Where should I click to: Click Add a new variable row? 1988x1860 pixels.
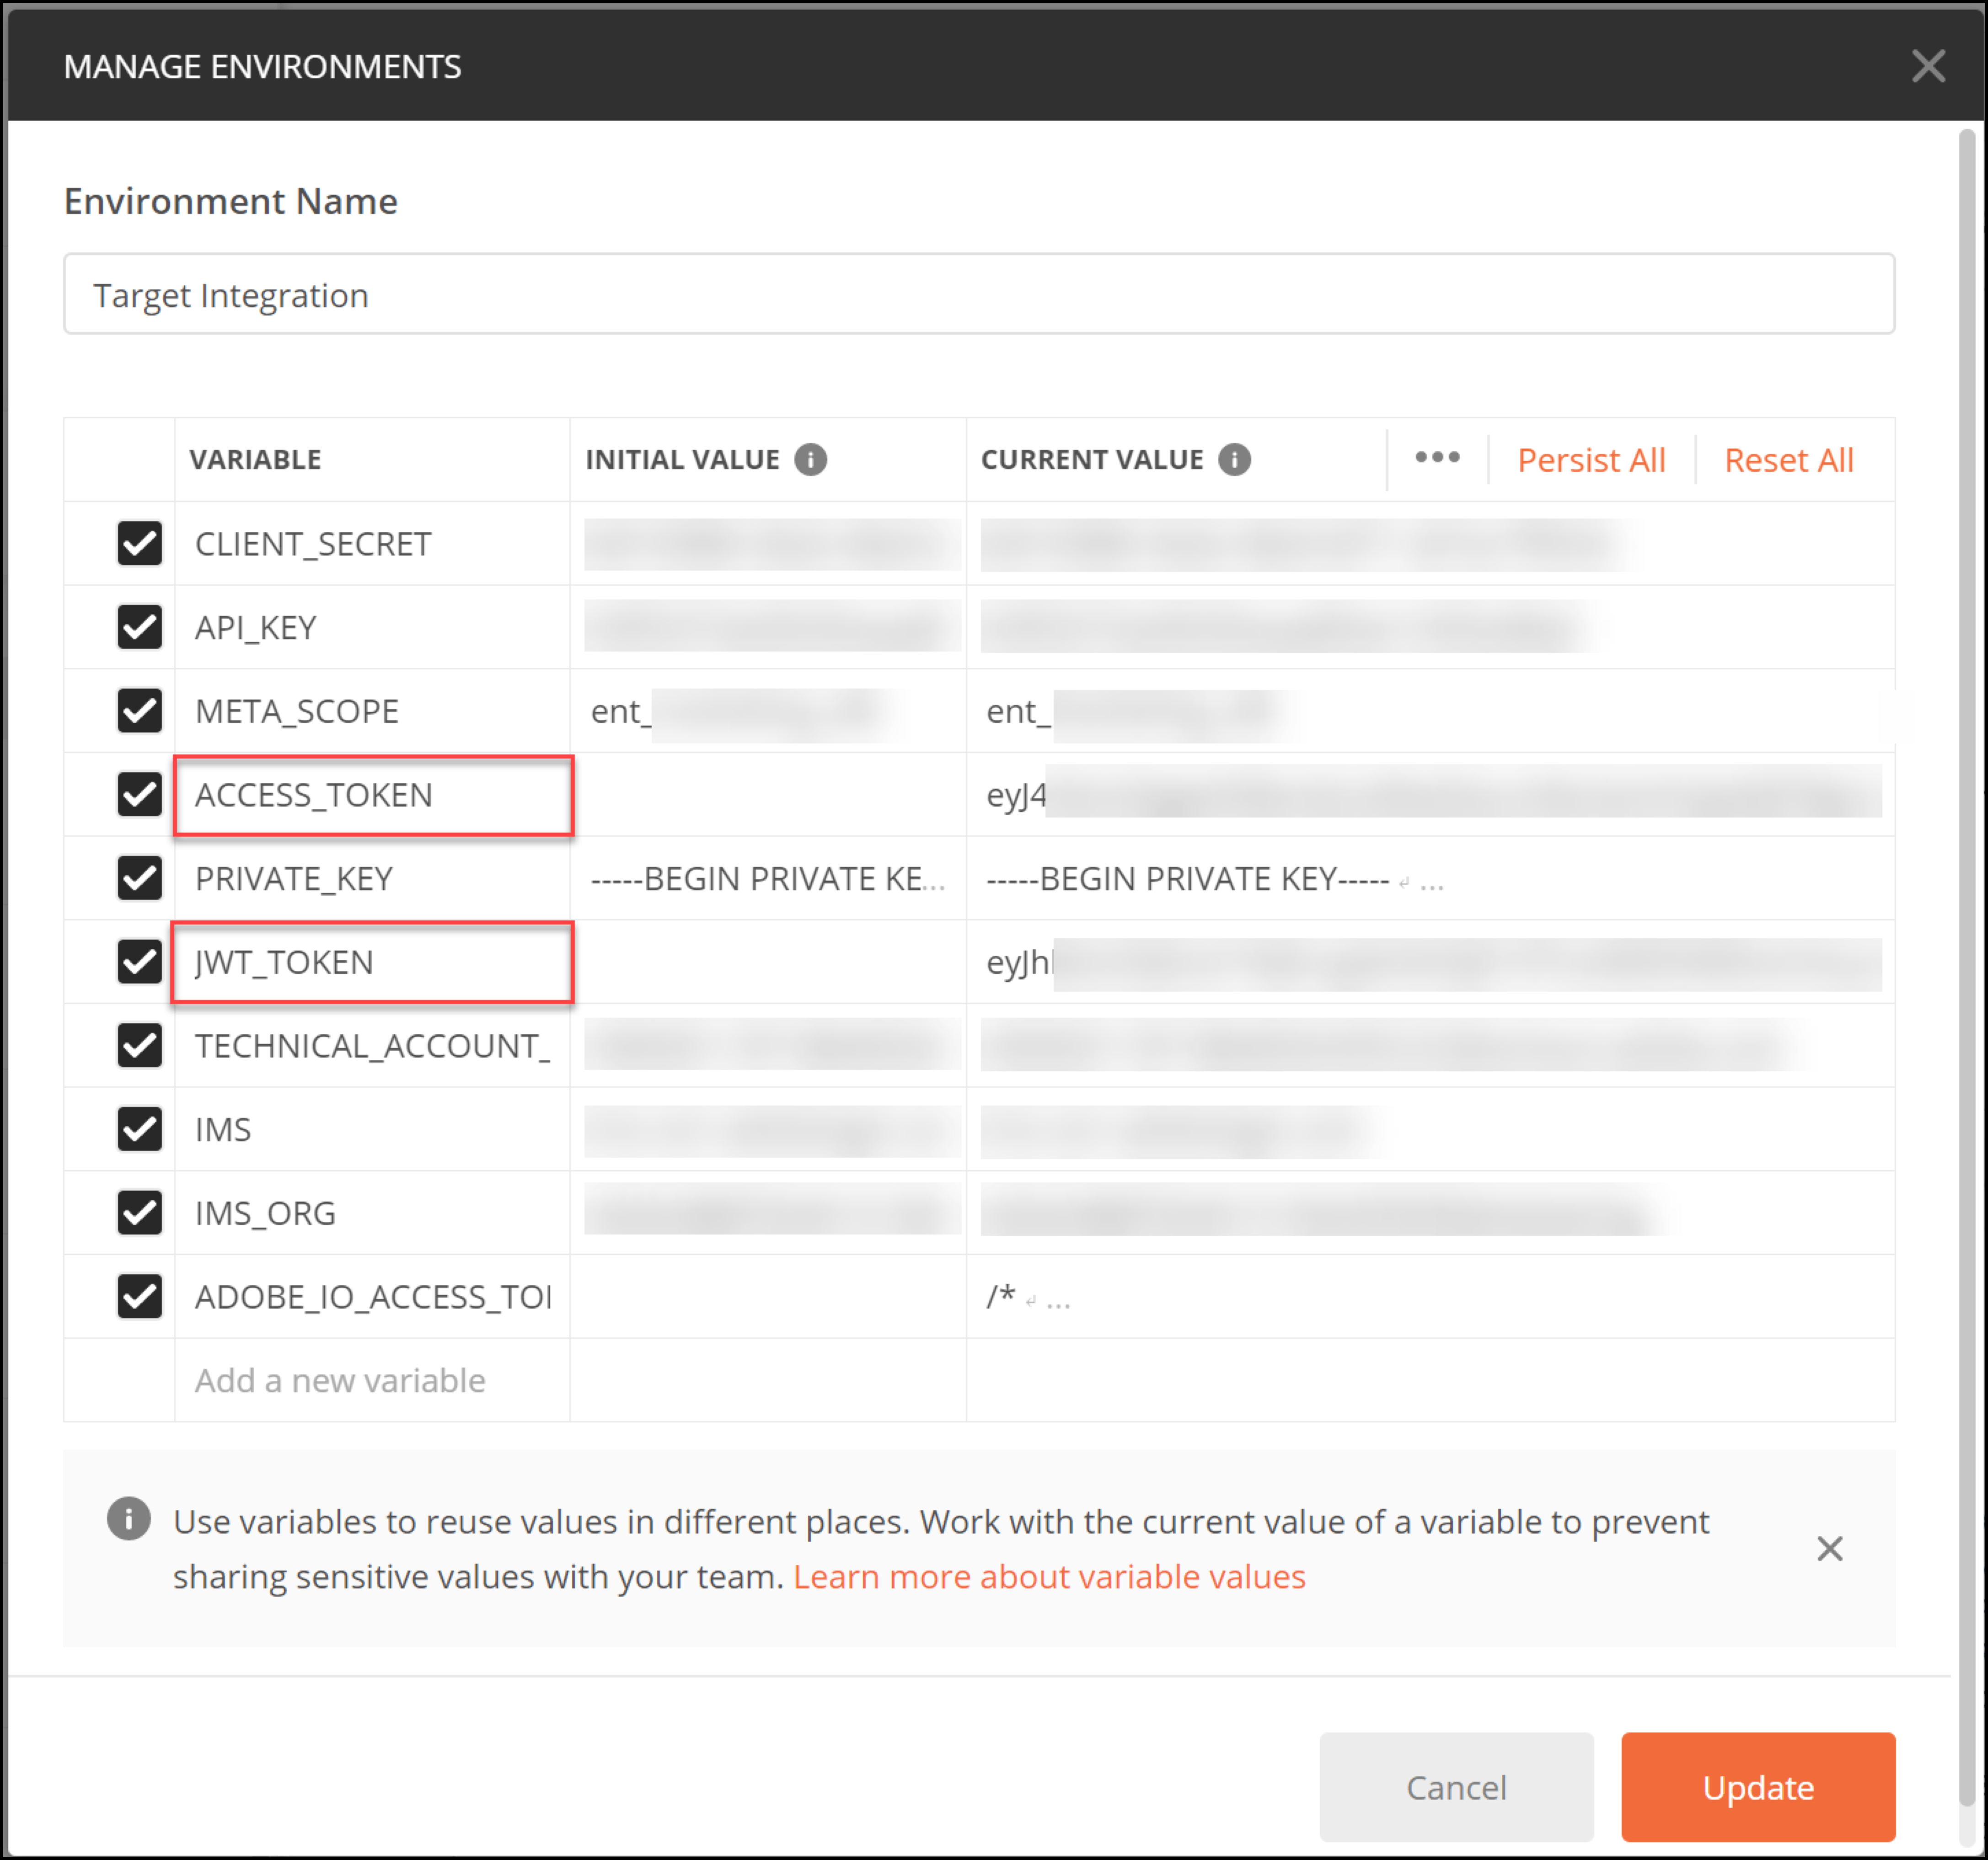(x=339, y=1380)
